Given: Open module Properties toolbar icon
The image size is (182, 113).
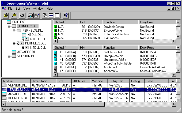Looking at the screenshot, I should (37, 15).
